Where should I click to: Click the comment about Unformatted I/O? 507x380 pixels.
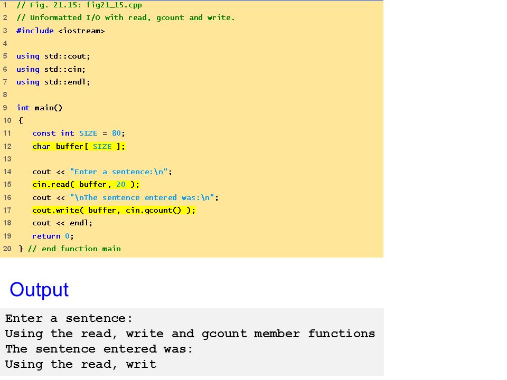tap(126, 17)
